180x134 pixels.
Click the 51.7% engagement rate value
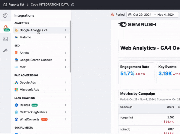[x=127, y=73]
